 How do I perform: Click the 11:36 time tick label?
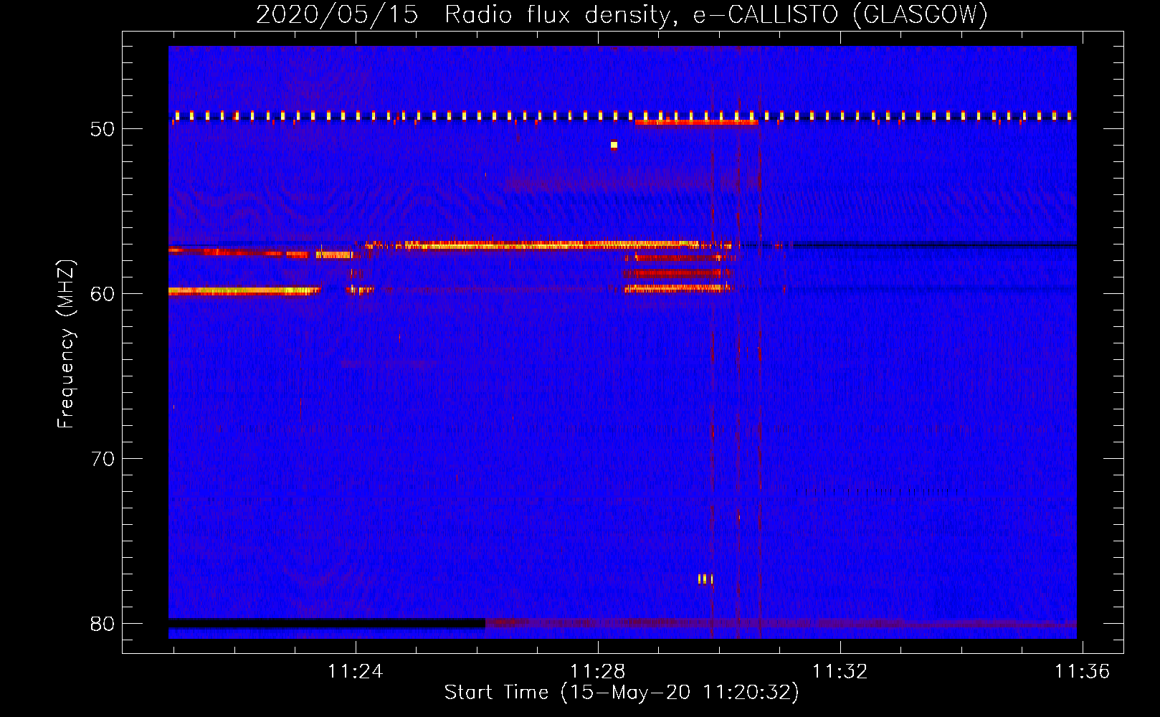pyautogui.click(x=1082, y=672)
